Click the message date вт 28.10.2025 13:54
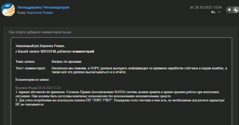The width and height of the screenshot is (239, 125). point(206,7)
